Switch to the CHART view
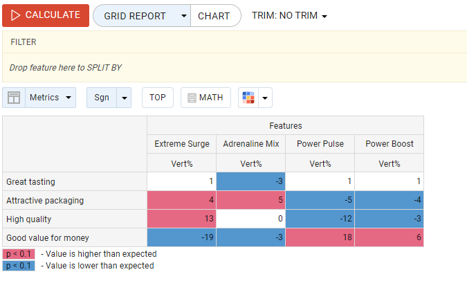The image size is (467, 290). [214, 15]
